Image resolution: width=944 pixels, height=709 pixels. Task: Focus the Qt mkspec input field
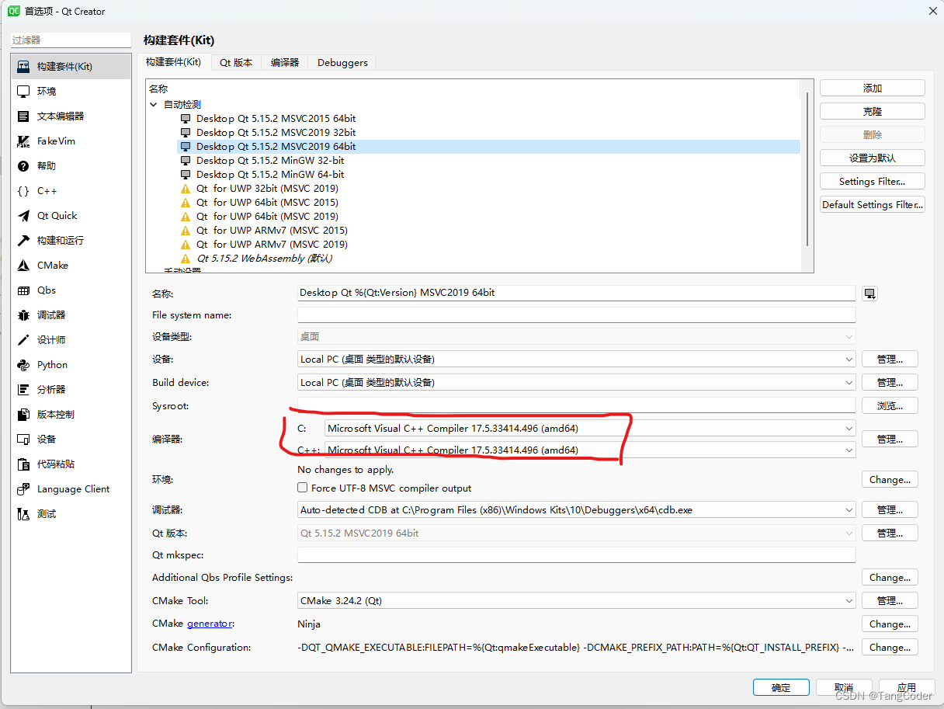[577, 555]
